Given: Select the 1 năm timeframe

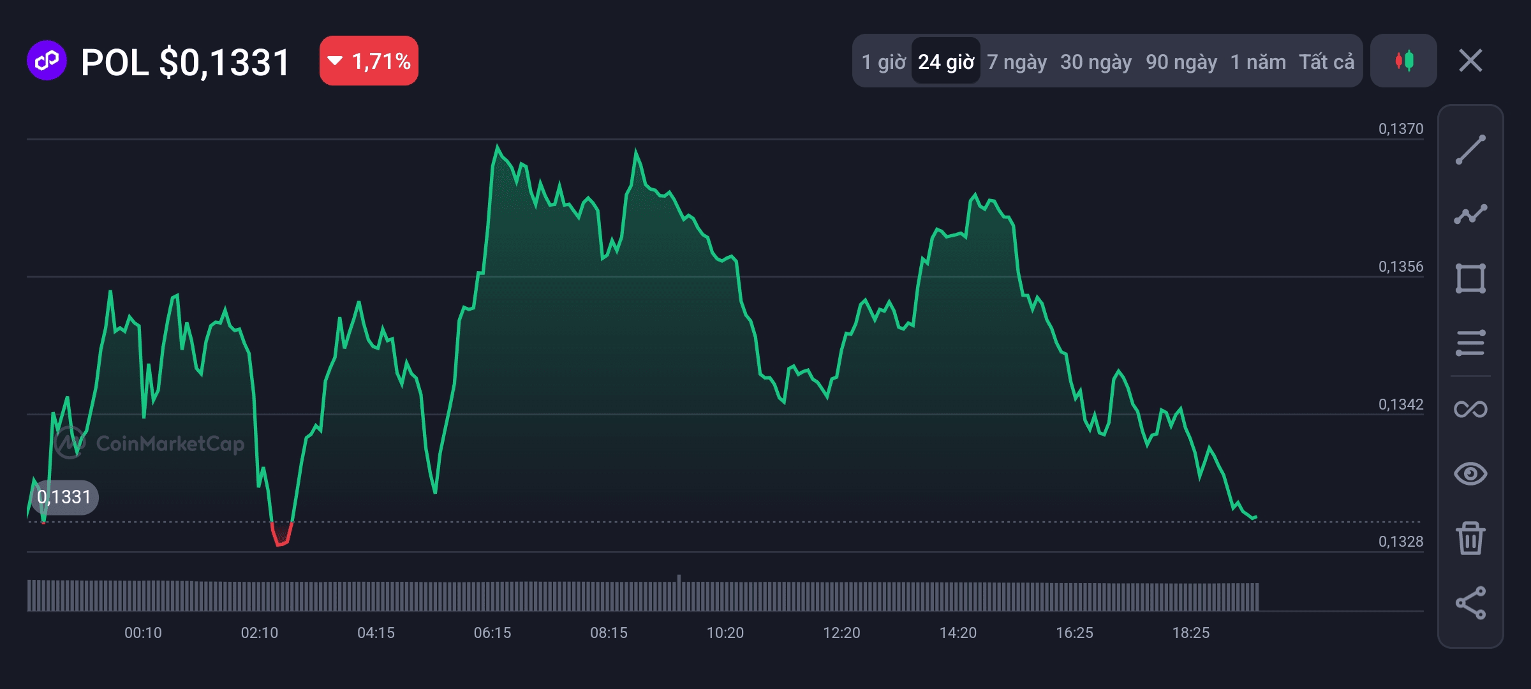Looking at the screenshot, I should [x=1257, y=62].
